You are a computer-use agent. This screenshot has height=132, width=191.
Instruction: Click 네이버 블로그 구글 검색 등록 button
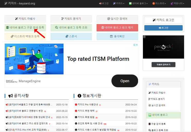point(25,28)
